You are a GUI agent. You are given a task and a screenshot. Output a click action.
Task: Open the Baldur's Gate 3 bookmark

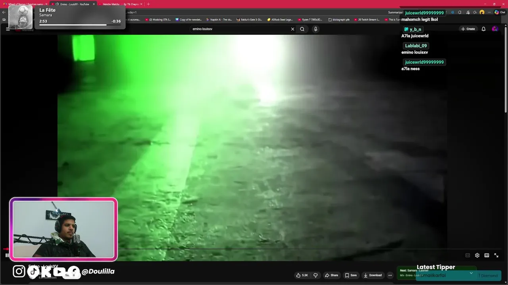(x=249, y=19)
